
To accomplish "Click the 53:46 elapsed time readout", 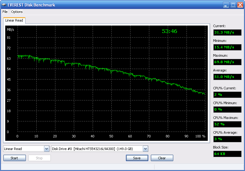I will coord(170,31).
